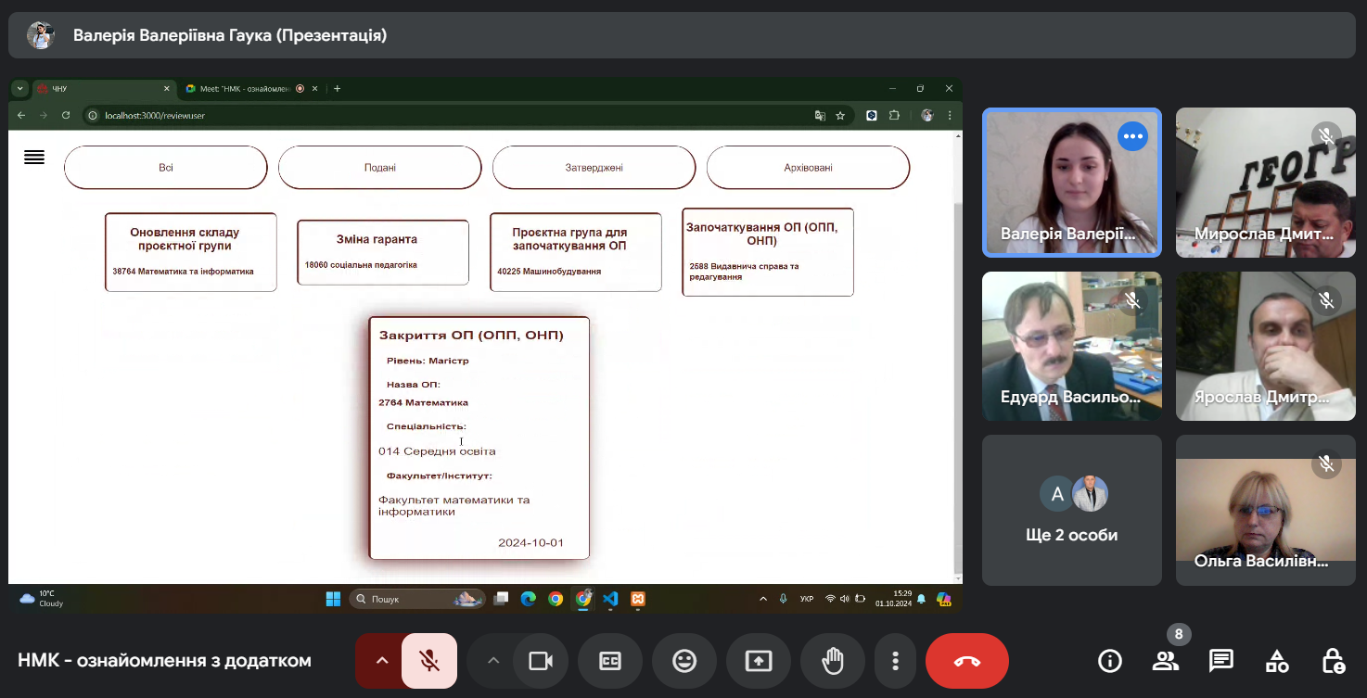Viewport: 1367px width, 698px height.
Task: Open meeting details info icon
Action: click(x=1110, y=661)
